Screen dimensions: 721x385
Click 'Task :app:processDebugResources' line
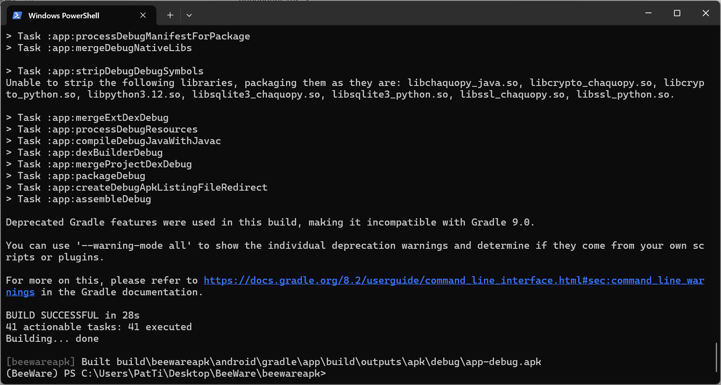point(102,130)
